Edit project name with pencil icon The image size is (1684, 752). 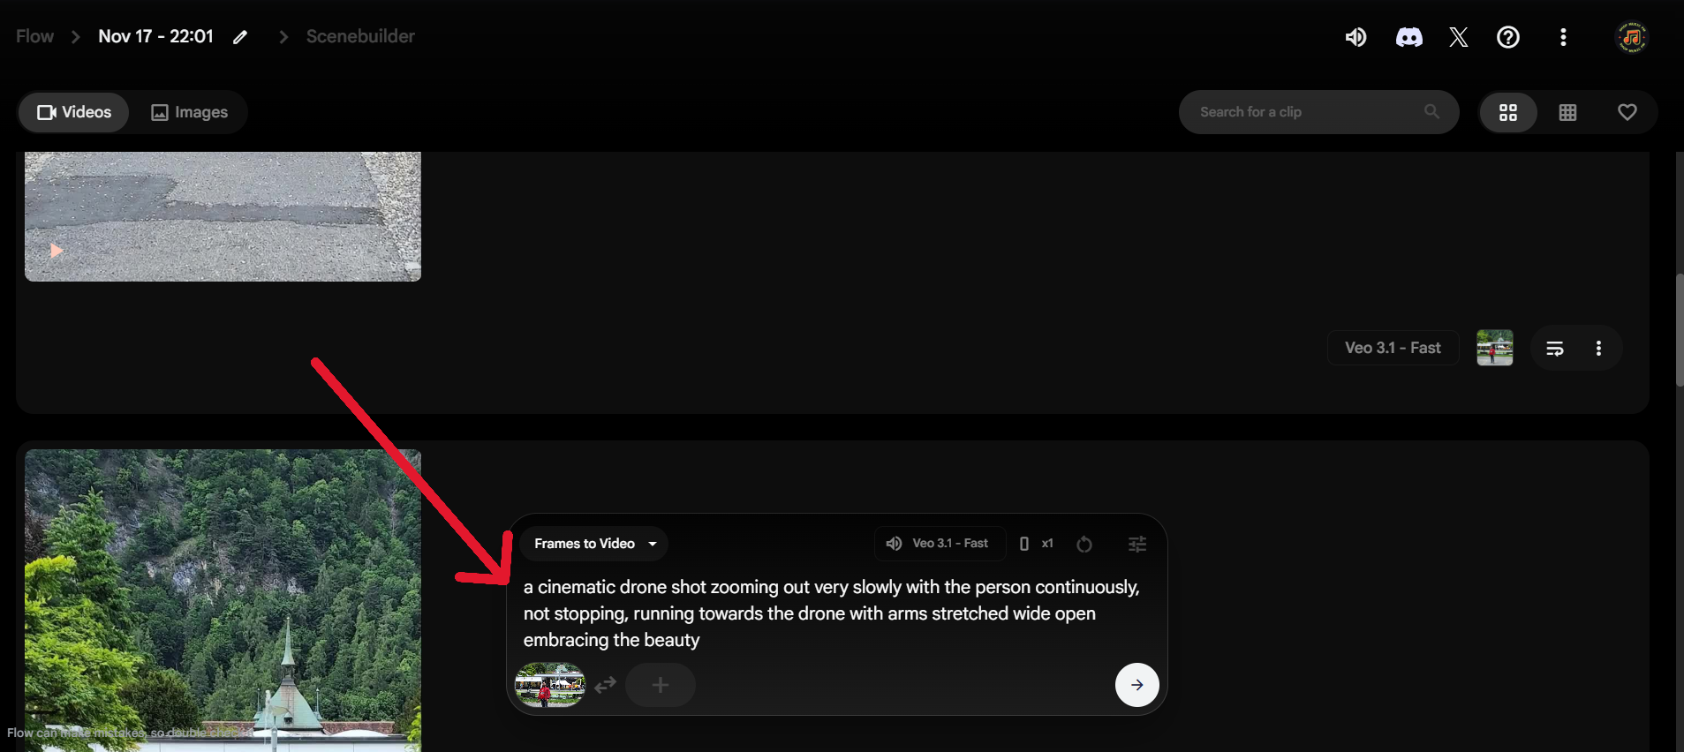click(x=240, y=37)
